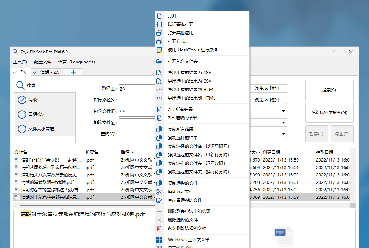Open the 语言 (Languages) menu
Viewport: 369px width, 248px height.
click(77, 62)
